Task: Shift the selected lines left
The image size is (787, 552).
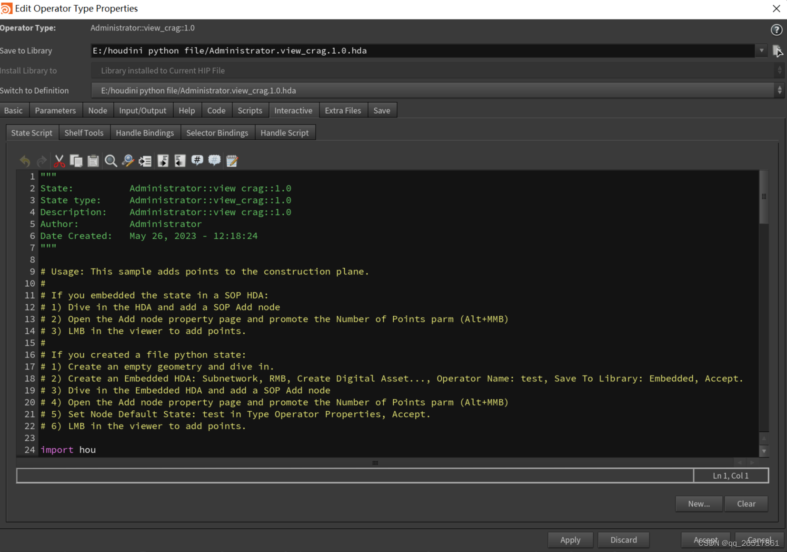Action: [179, 161]
